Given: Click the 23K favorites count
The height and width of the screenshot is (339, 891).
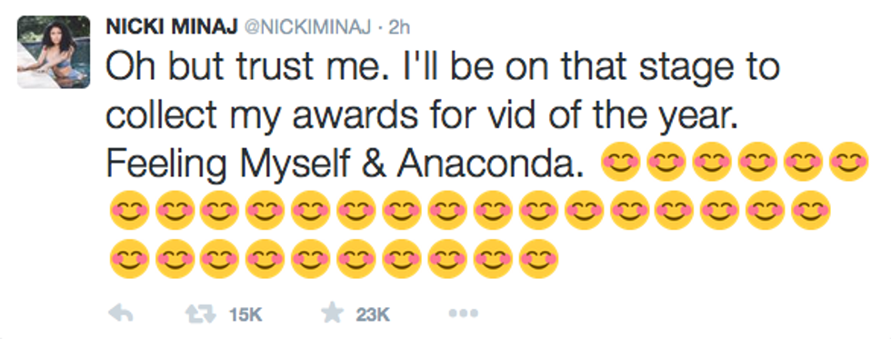Looking at the screenshot, I should tap(373, 314).
